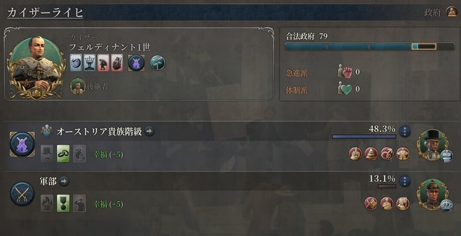The height and width of the screenshot is (236, 461).
Task: Click the crowned figure trait card
Action: pyautogui.click(x=89, y=63)
